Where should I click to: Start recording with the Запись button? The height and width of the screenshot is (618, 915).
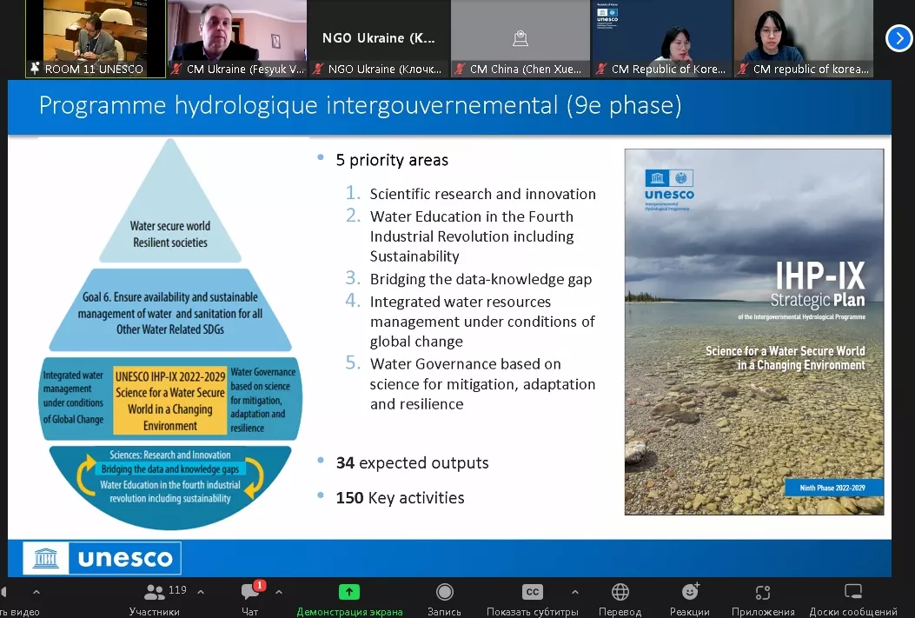tap(444, 598)
